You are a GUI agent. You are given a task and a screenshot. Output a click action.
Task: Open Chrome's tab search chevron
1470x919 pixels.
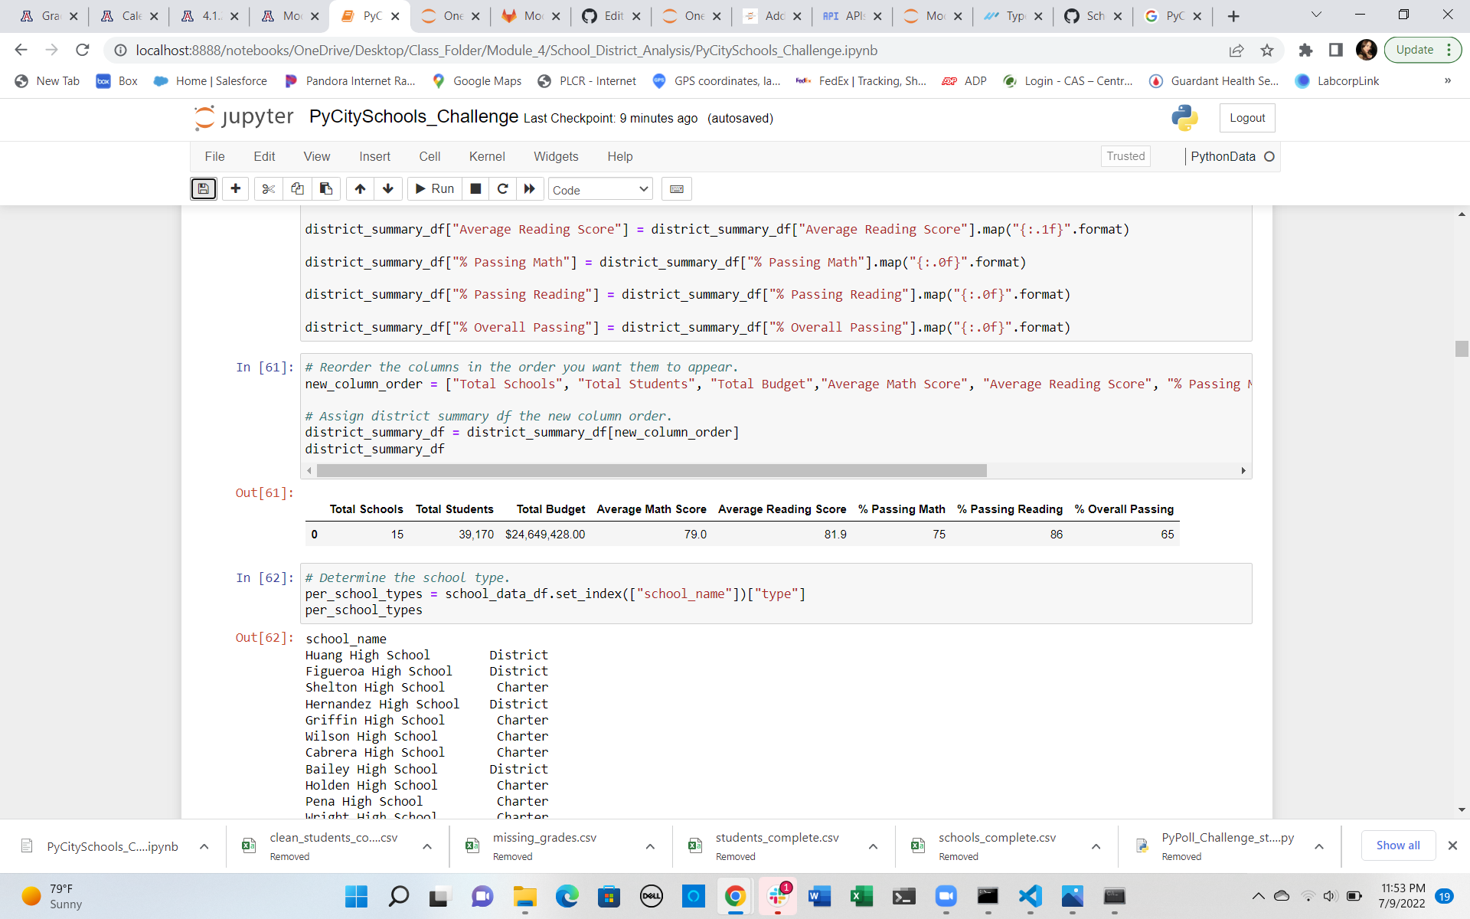1316,15
